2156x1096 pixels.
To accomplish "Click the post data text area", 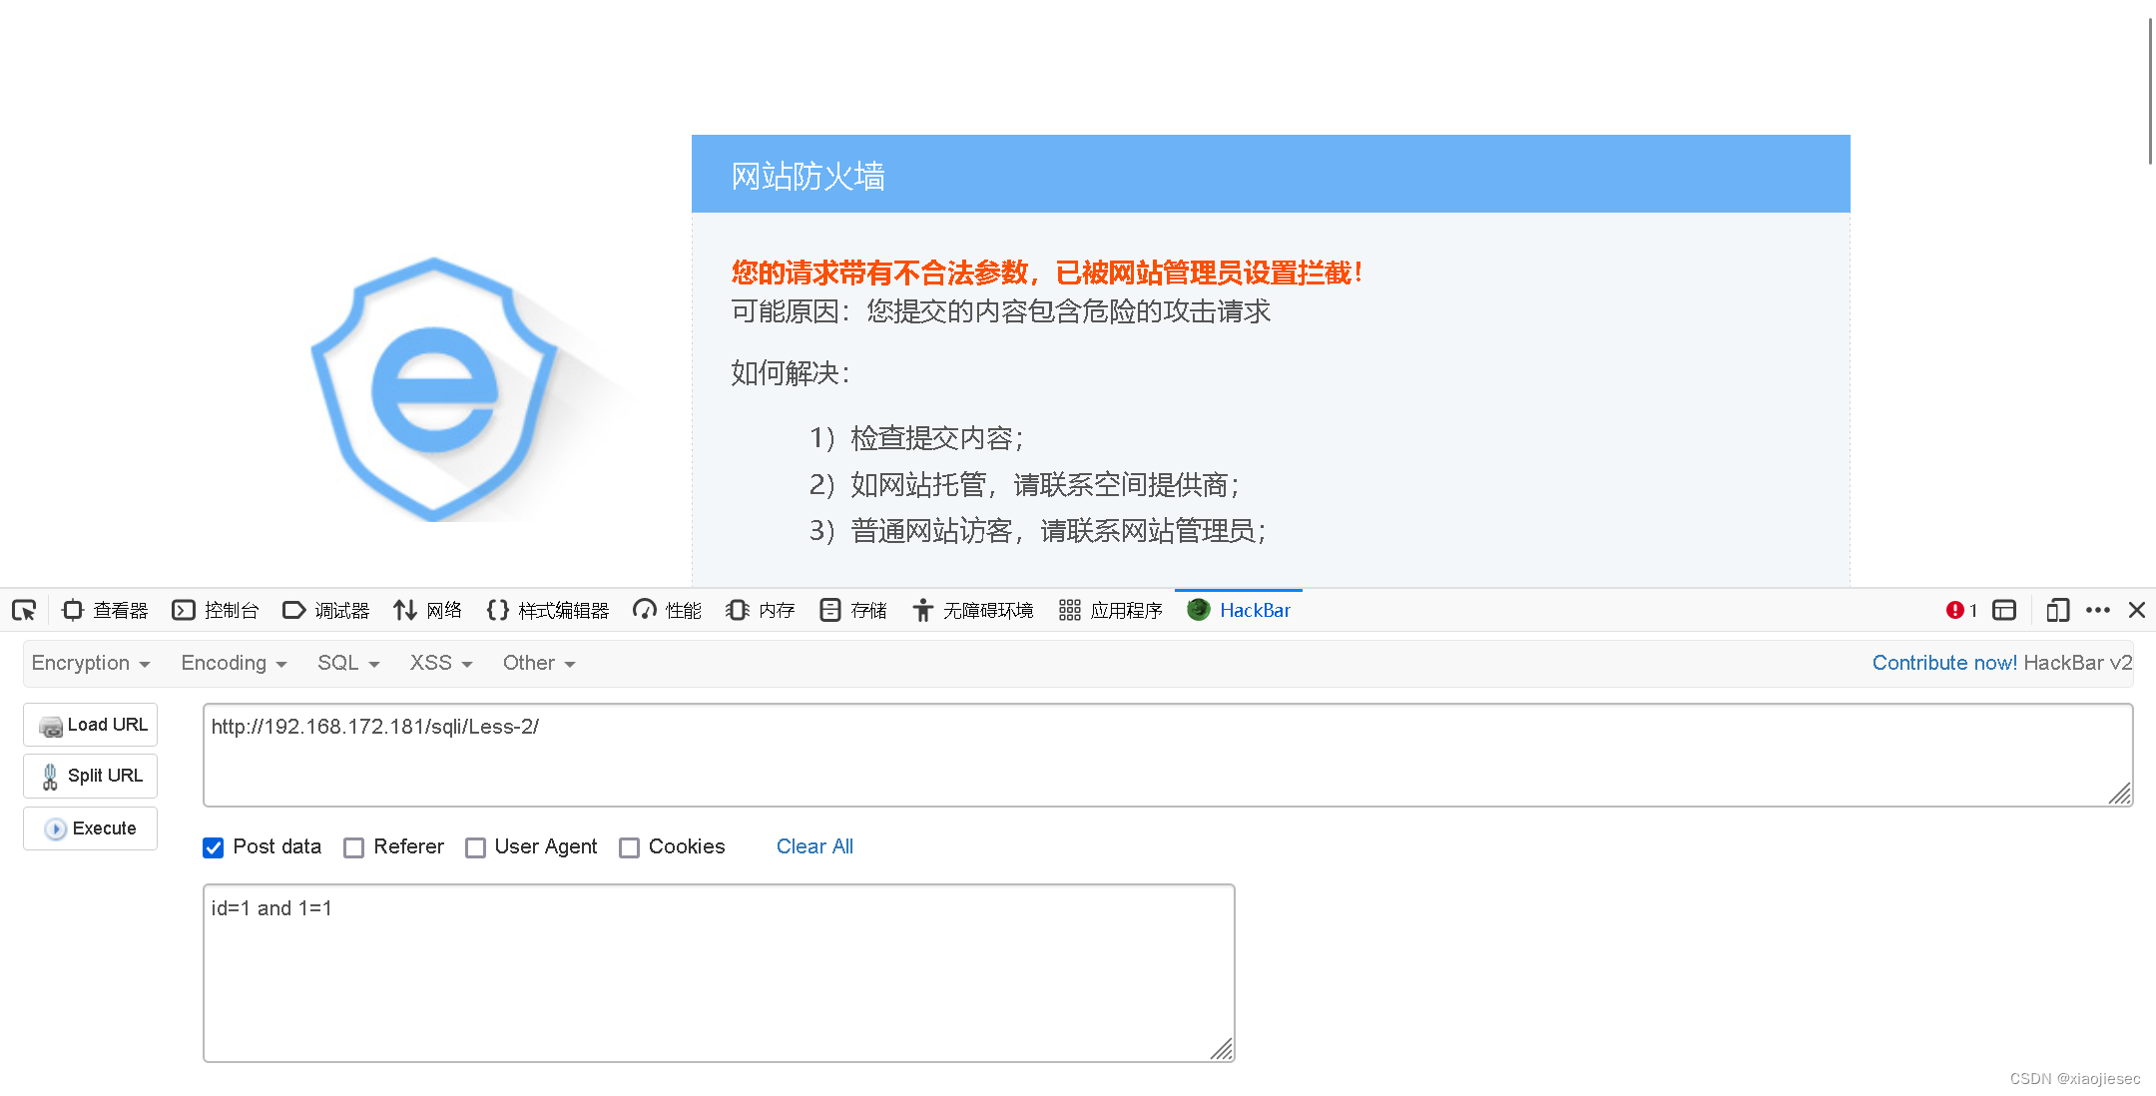I will pos(719,973).
